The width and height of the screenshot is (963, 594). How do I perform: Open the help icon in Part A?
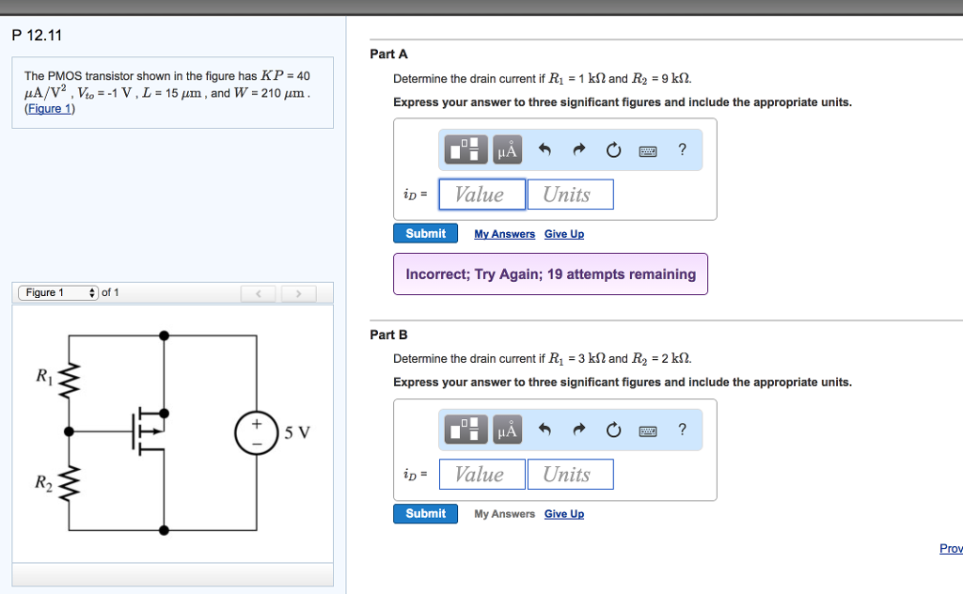tap(682, 149)
